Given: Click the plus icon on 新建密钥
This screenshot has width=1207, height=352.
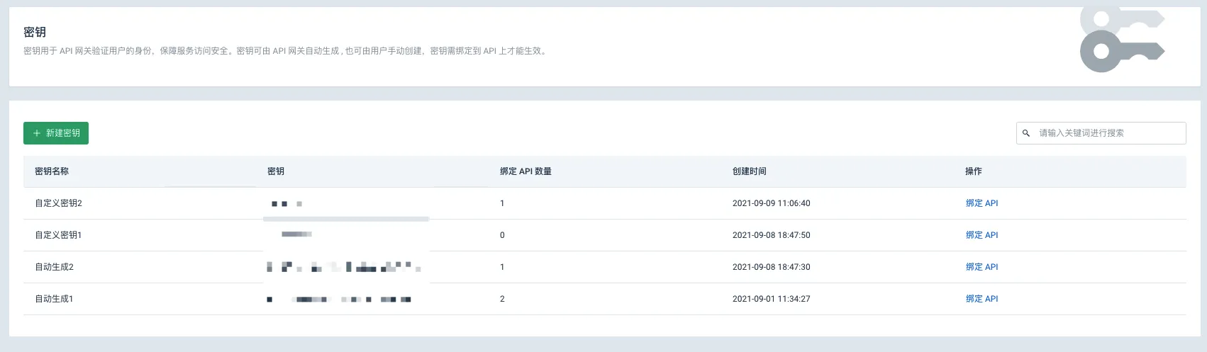Looking at the screenshot, I should pyautogui.click(x=37, y=133).
